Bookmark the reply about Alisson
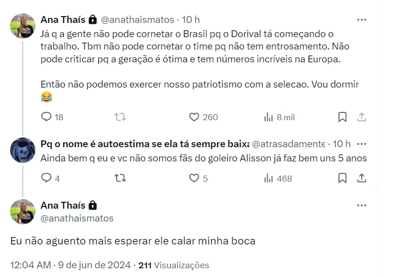Screen dimensions: 393x277 342,178
